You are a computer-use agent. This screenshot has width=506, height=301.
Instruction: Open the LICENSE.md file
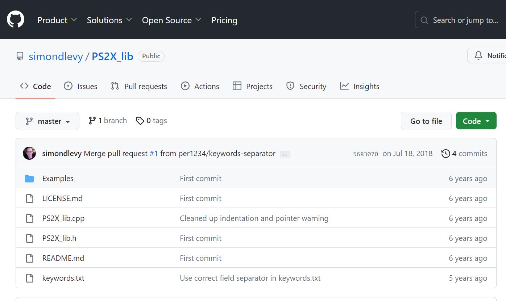click(x=62, y=198)
